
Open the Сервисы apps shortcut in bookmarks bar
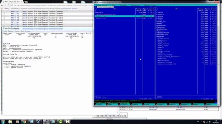(6, 9)
